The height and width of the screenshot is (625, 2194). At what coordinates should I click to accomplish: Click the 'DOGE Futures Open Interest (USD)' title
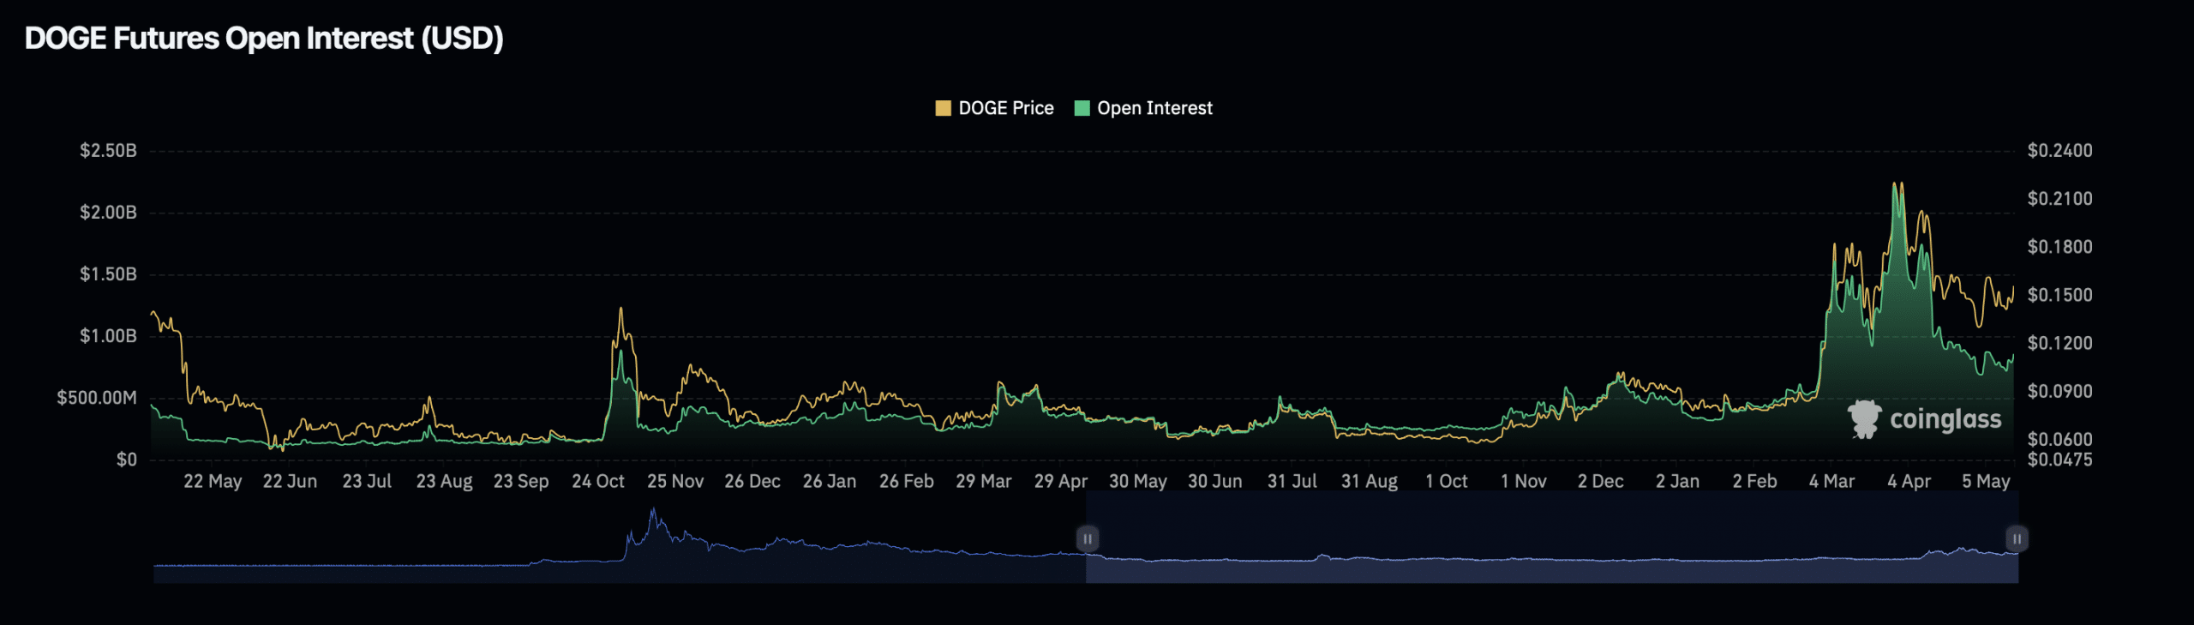[264, 39]
